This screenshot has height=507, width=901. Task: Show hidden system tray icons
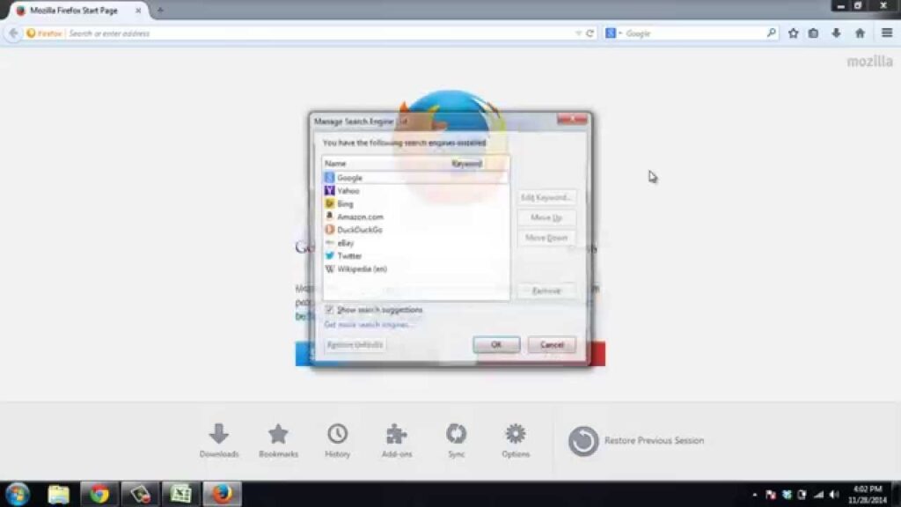tap(754, 495)
